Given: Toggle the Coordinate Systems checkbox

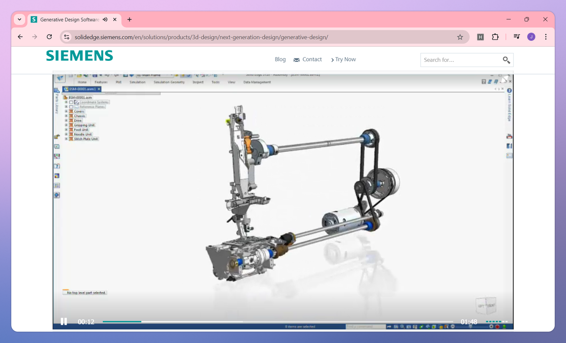Looking at the screenshot, I should [x=71, y=102].
